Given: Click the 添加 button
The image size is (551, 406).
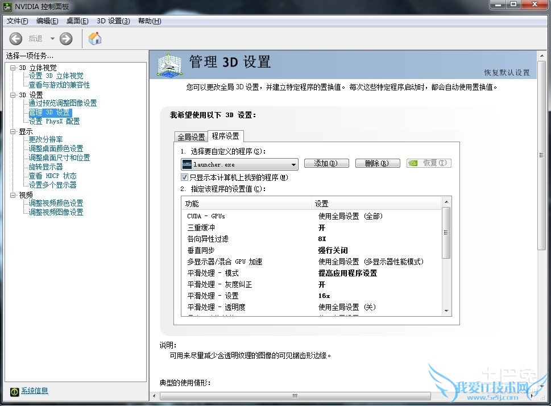Looking at the screenshot, I should point(325,163).
